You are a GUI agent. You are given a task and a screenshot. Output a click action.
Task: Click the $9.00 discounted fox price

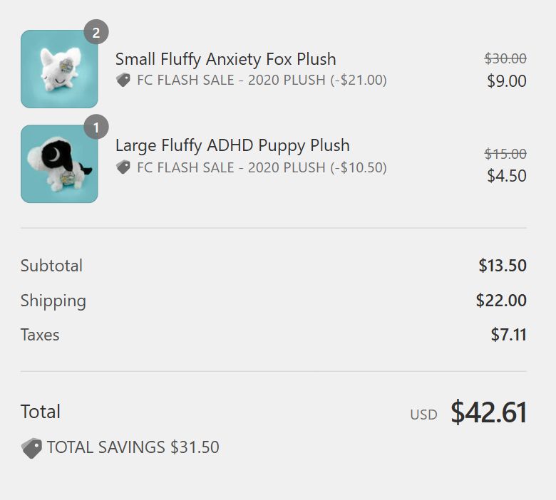pos(507,80)
